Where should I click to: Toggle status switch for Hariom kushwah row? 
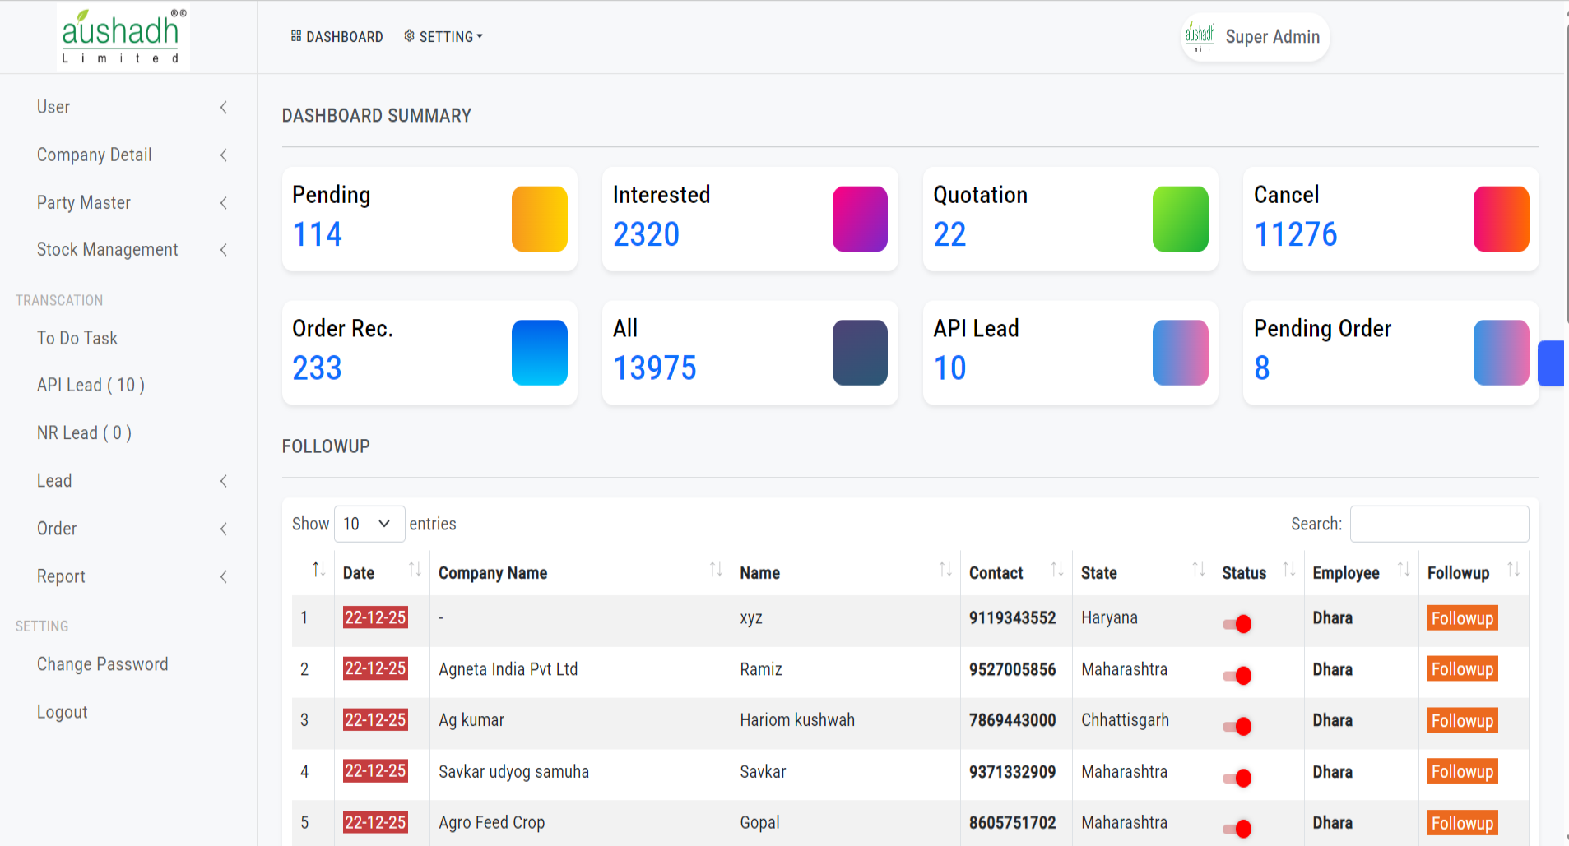[x=1237, y=727]
